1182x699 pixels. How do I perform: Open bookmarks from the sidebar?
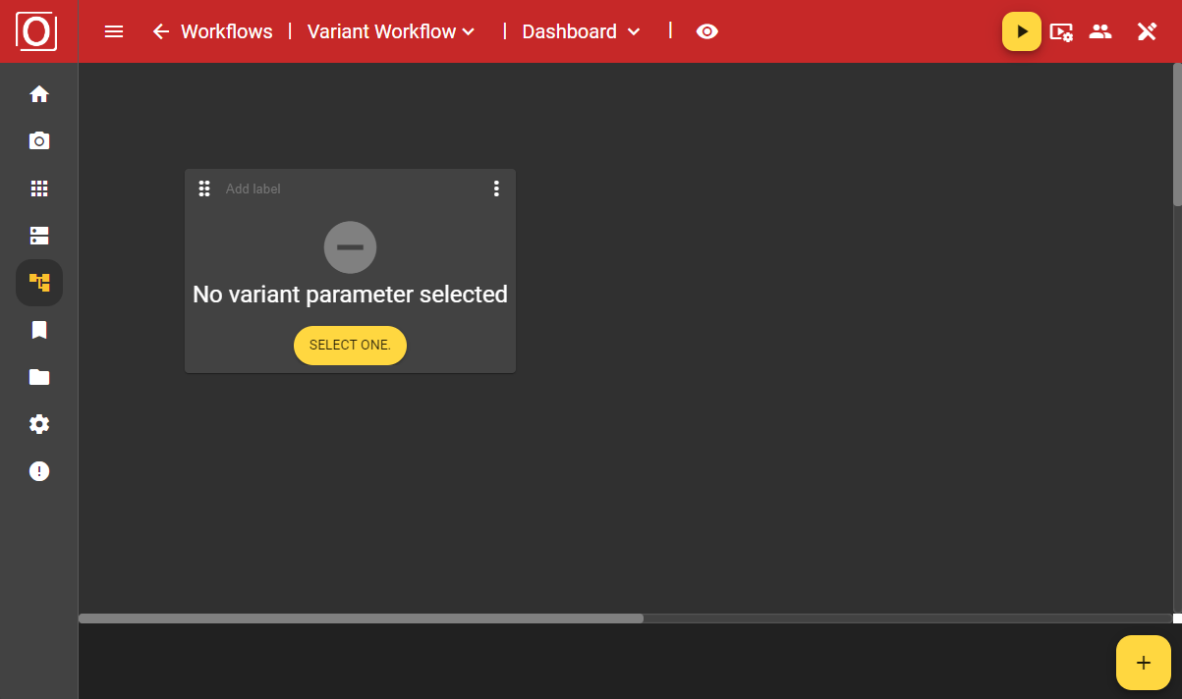point(39,329)
